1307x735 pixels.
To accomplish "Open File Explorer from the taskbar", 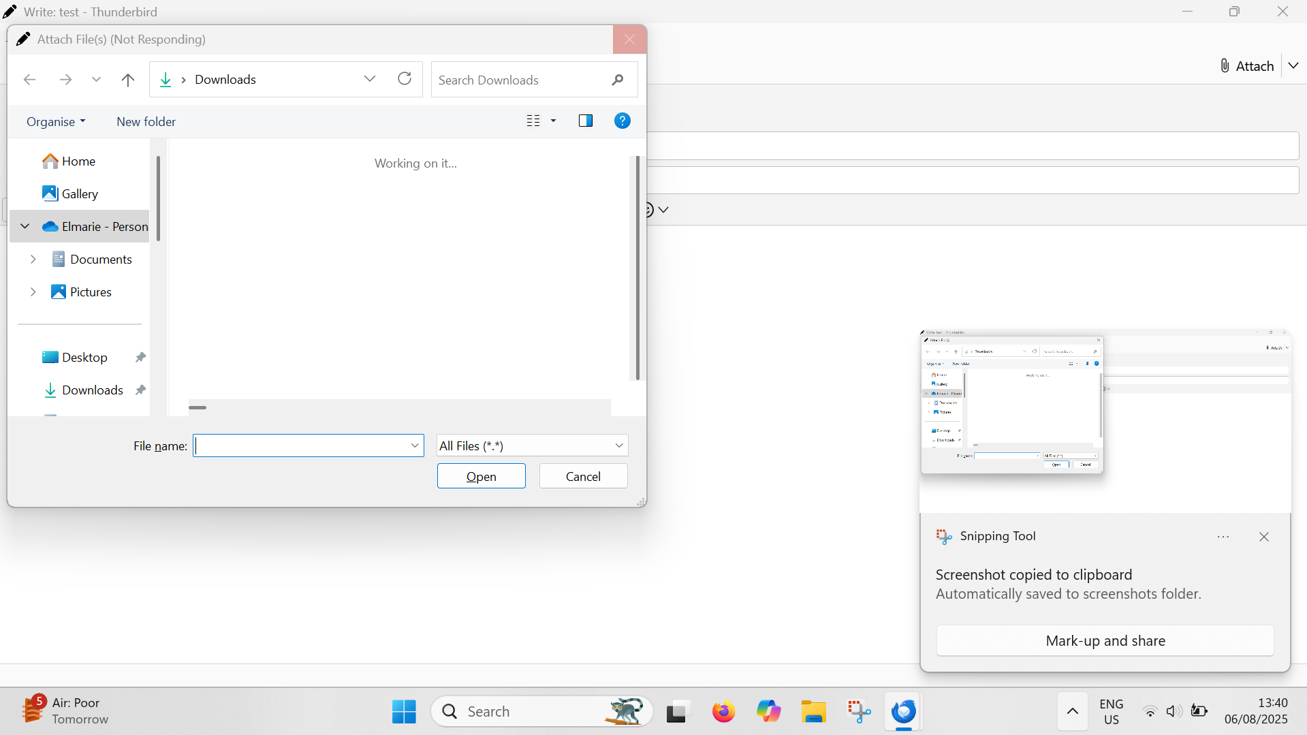I will click(813, 711).
